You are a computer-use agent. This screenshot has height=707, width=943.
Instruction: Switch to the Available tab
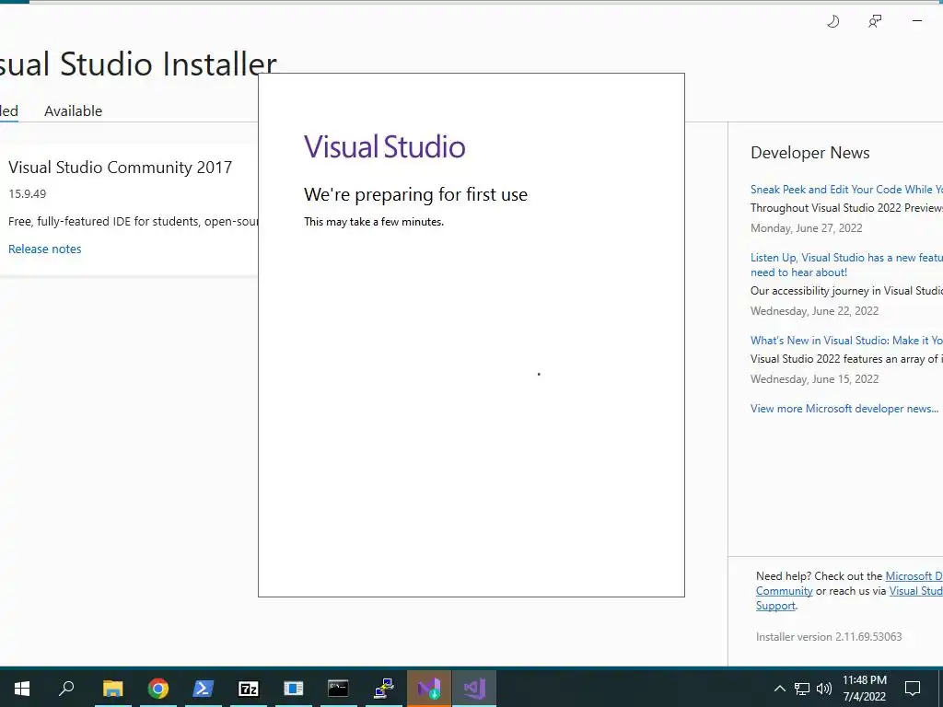point(74,111)
